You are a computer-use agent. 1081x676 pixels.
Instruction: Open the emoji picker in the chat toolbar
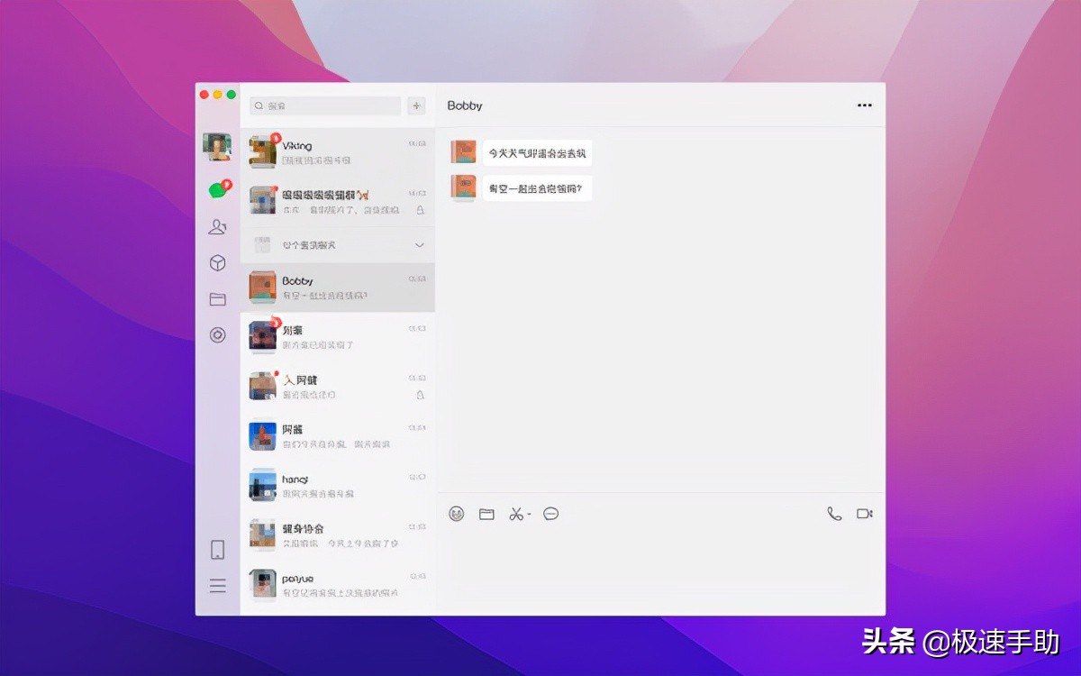pos(457,513)
